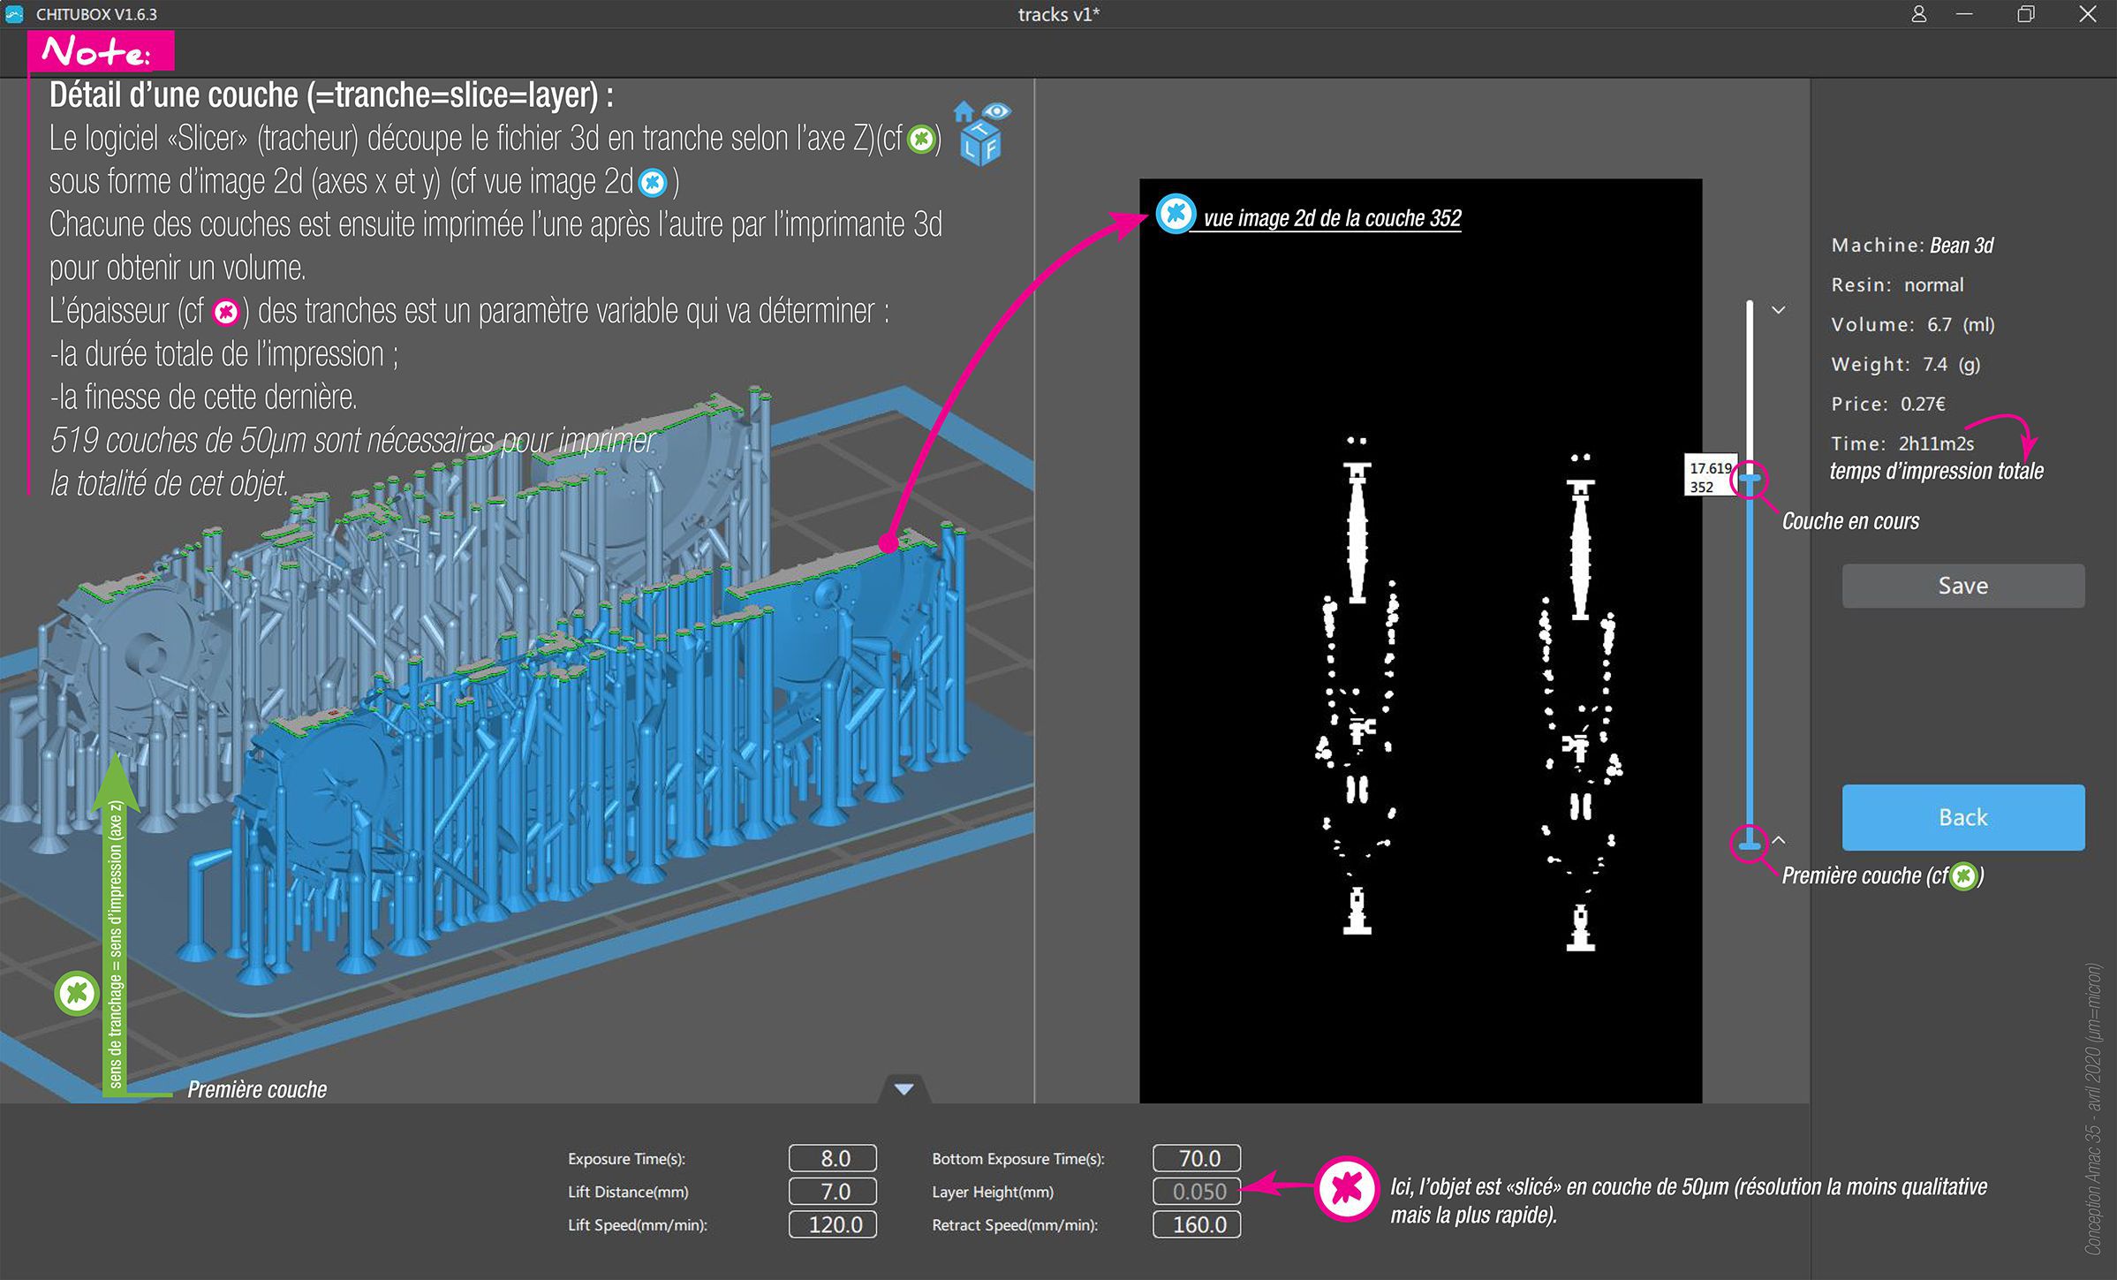Select the Left (L) face of view cube
This screenshot has width=2117, height=1280.
(x=970, y=149)
